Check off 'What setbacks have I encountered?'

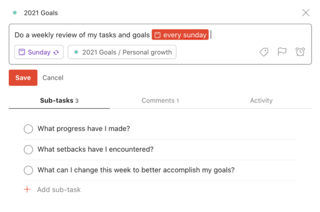(x=28, y=149)
